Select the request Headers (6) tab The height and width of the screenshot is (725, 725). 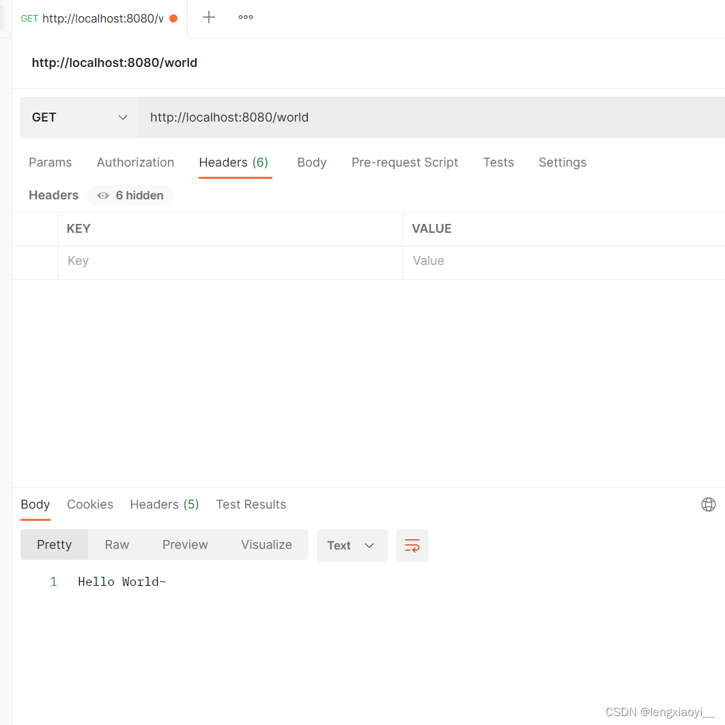tap(234, 162)
